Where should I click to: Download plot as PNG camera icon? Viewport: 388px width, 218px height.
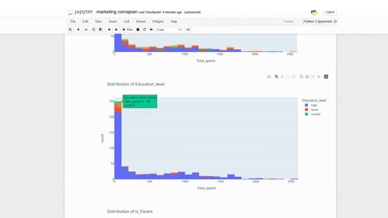pos(269,77)
